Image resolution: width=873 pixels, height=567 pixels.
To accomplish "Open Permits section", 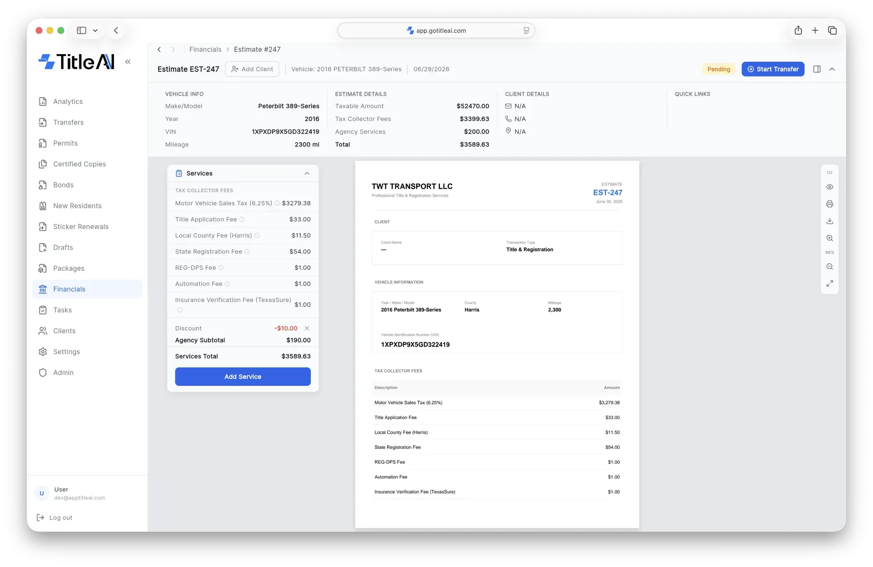I will point(65,143).
